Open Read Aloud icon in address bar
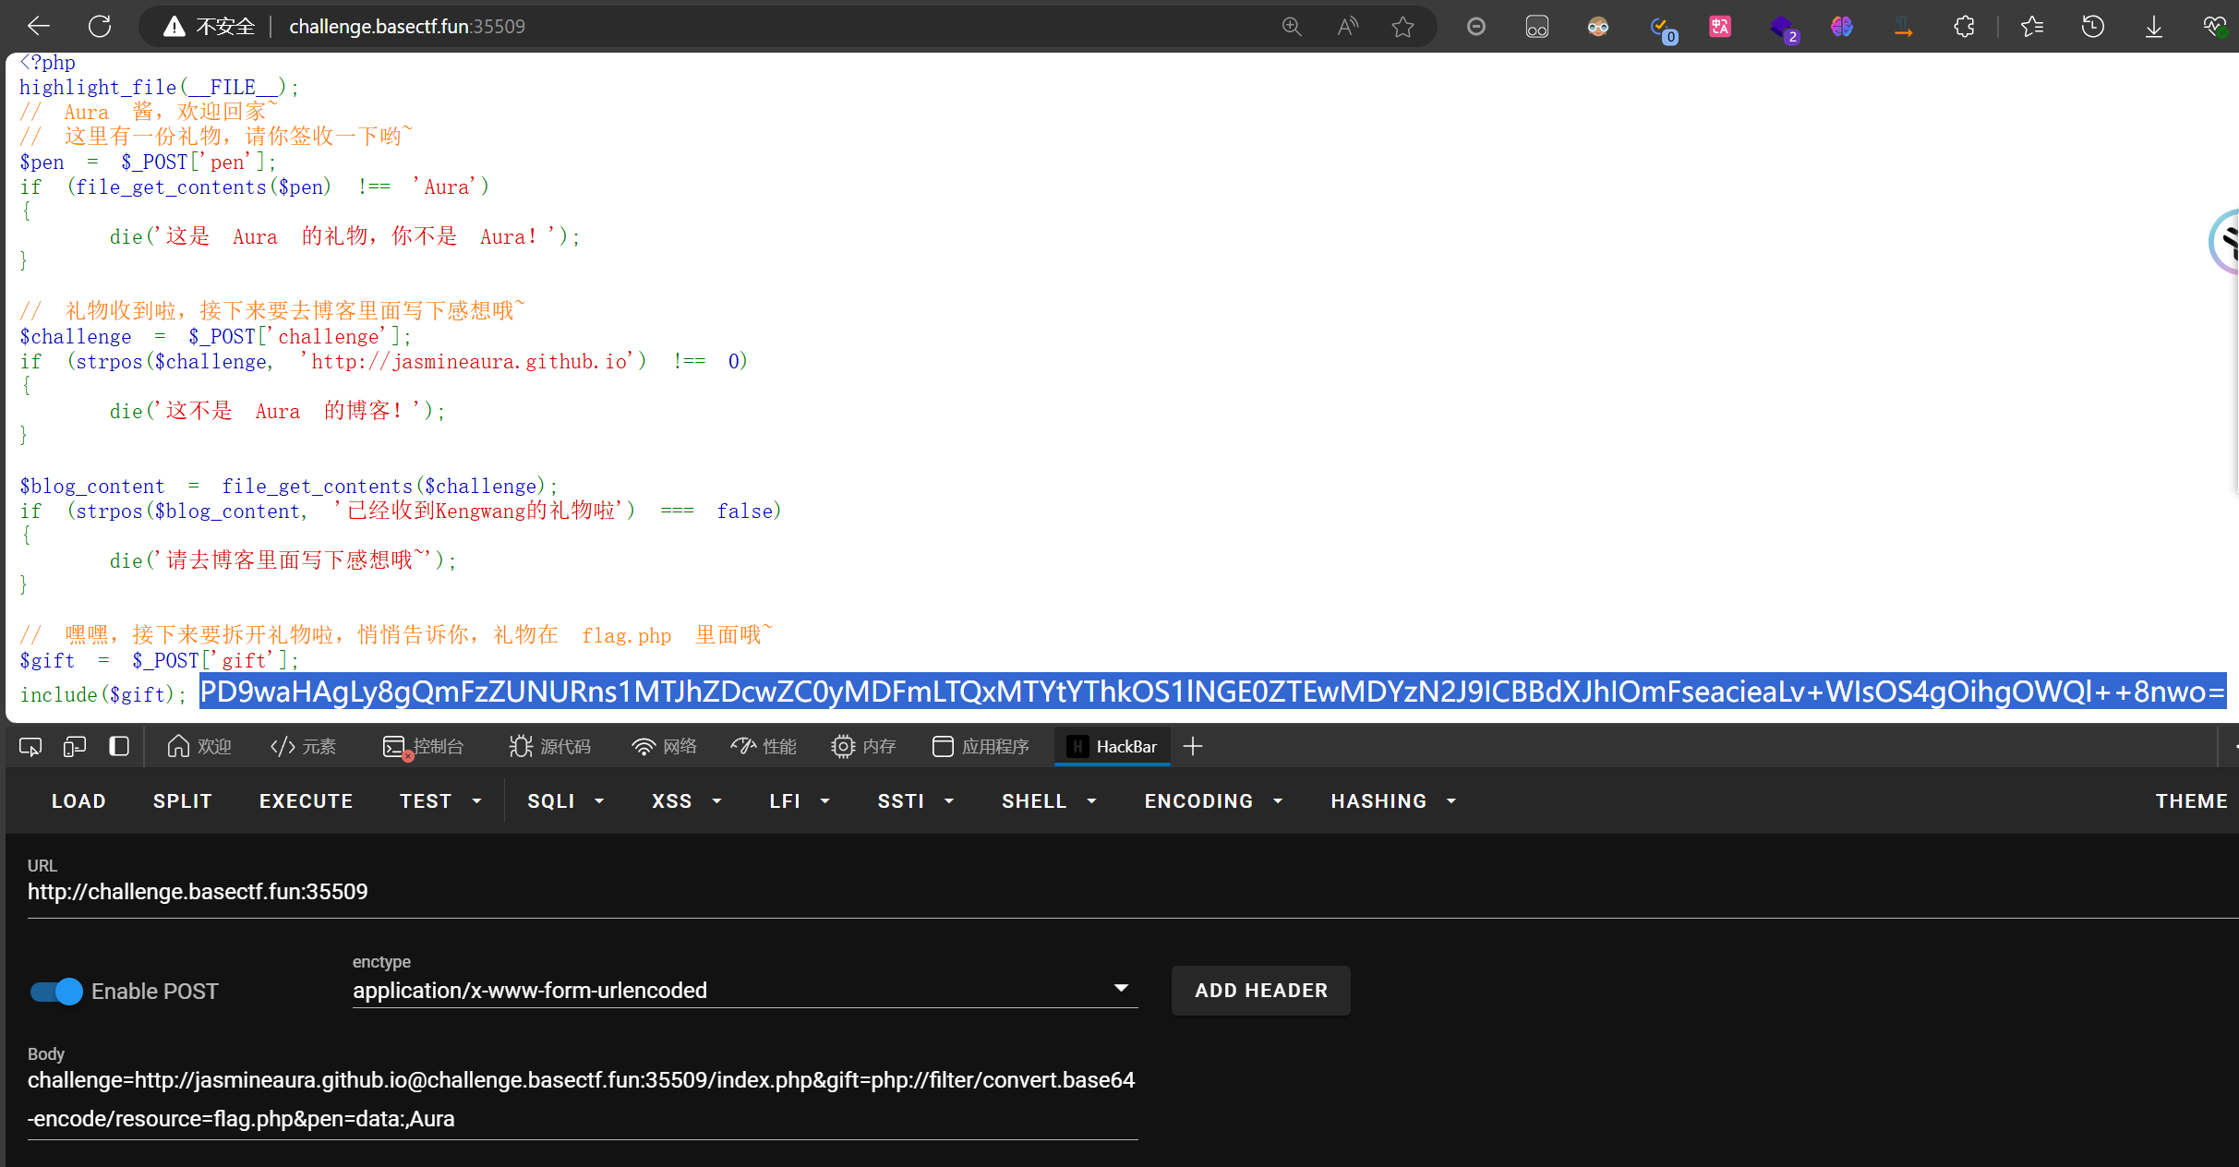2239x1167 pixels. (x=1348, y=27)
